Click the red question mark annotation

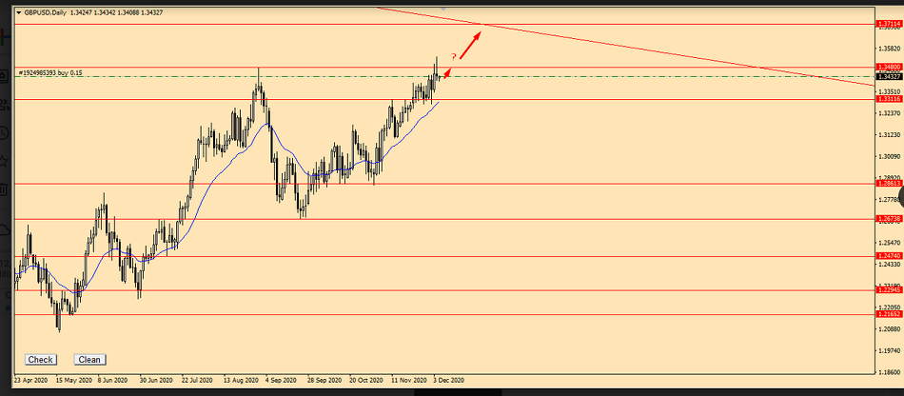[453, 58]
